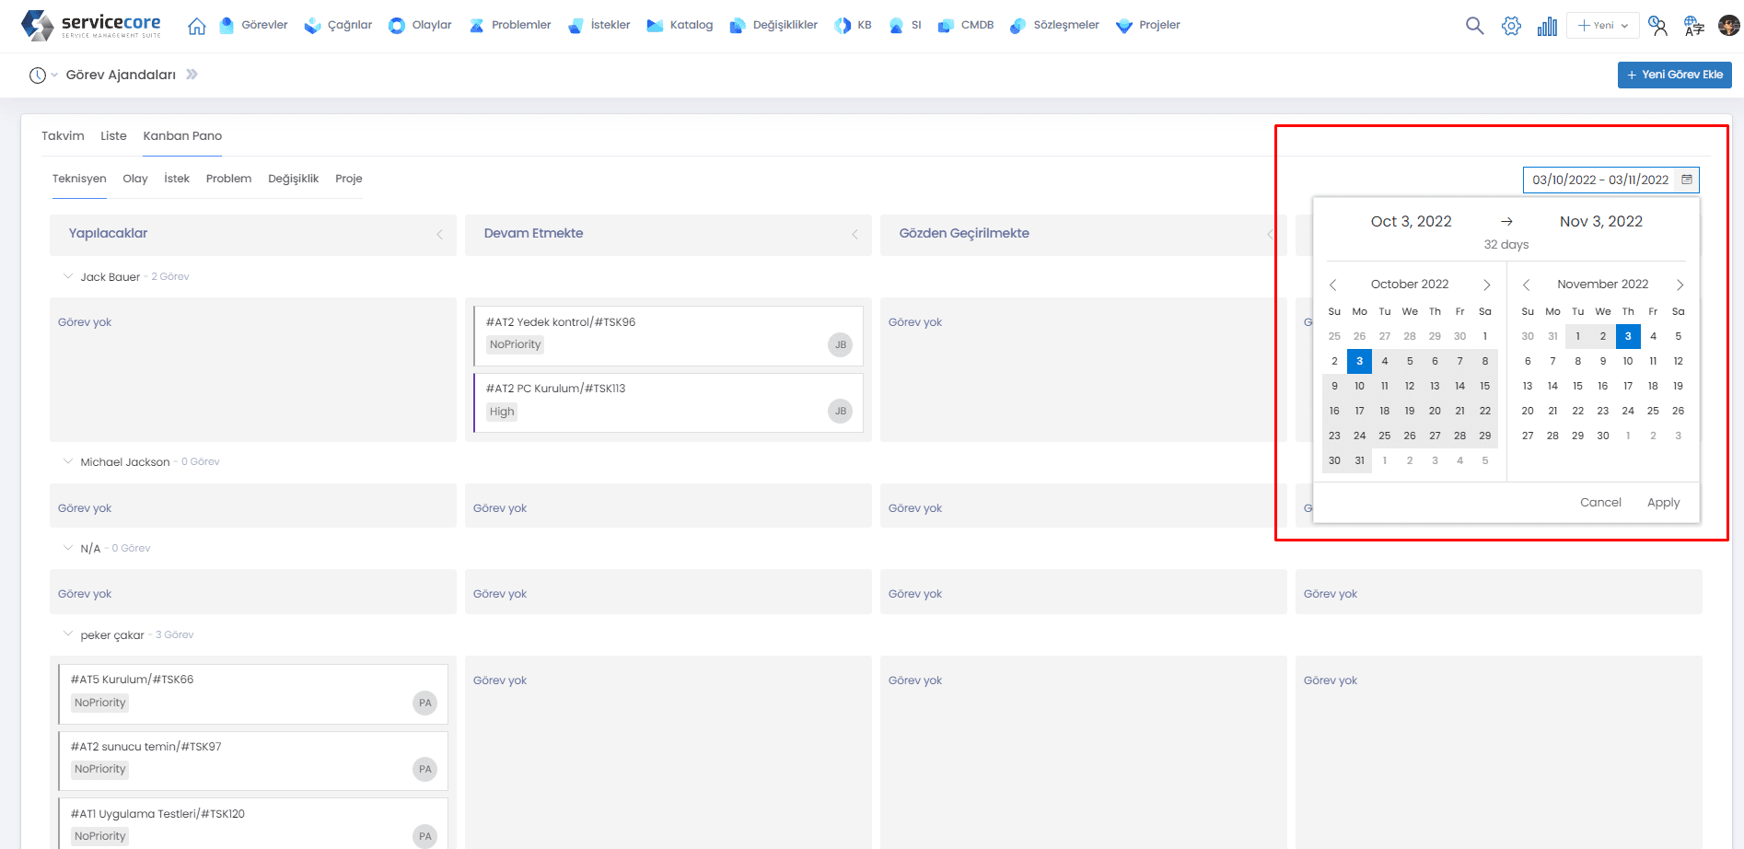1744x849 pixels.
Task: Select the Problem sub-tab
Action: 228,179
